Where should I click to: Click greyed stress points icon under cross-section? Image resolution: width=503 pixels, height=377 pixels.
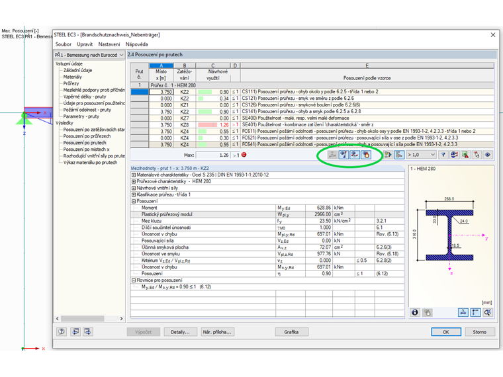tap(428, 312)
